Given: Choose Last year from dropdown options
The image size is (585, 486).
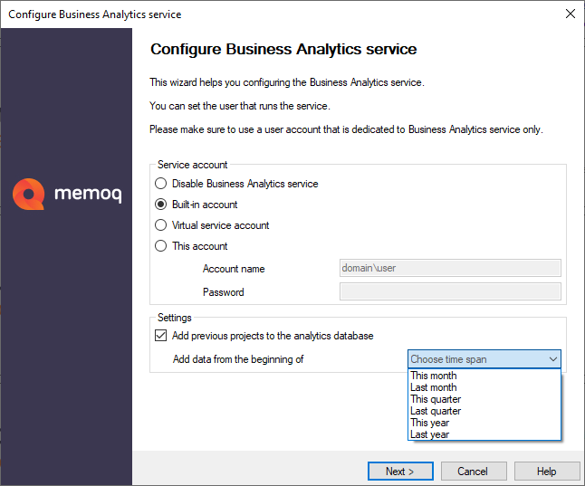Looking at the screenshot, I should click(x=430, y=434).
